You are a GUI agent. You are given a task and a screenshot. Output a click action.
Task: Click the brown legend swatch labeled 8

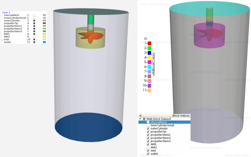[149, 76]
